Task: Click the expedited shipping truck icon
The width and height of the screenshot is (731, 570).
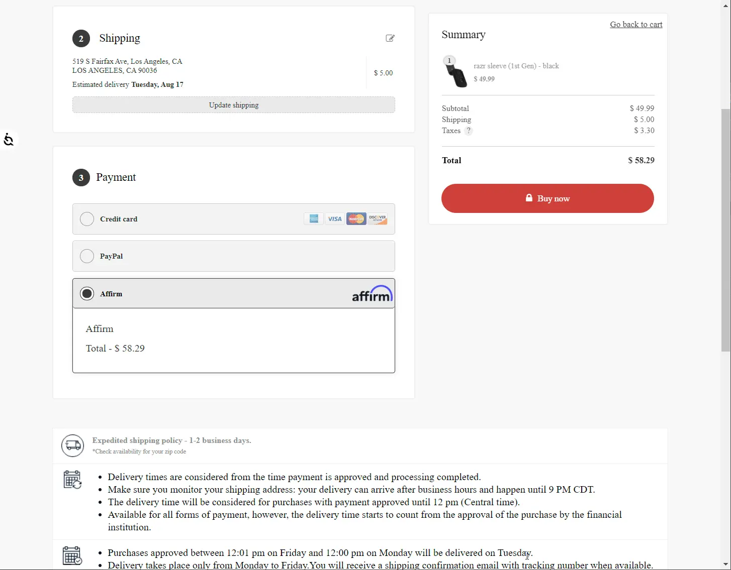Action: click(x=73, y=445)
